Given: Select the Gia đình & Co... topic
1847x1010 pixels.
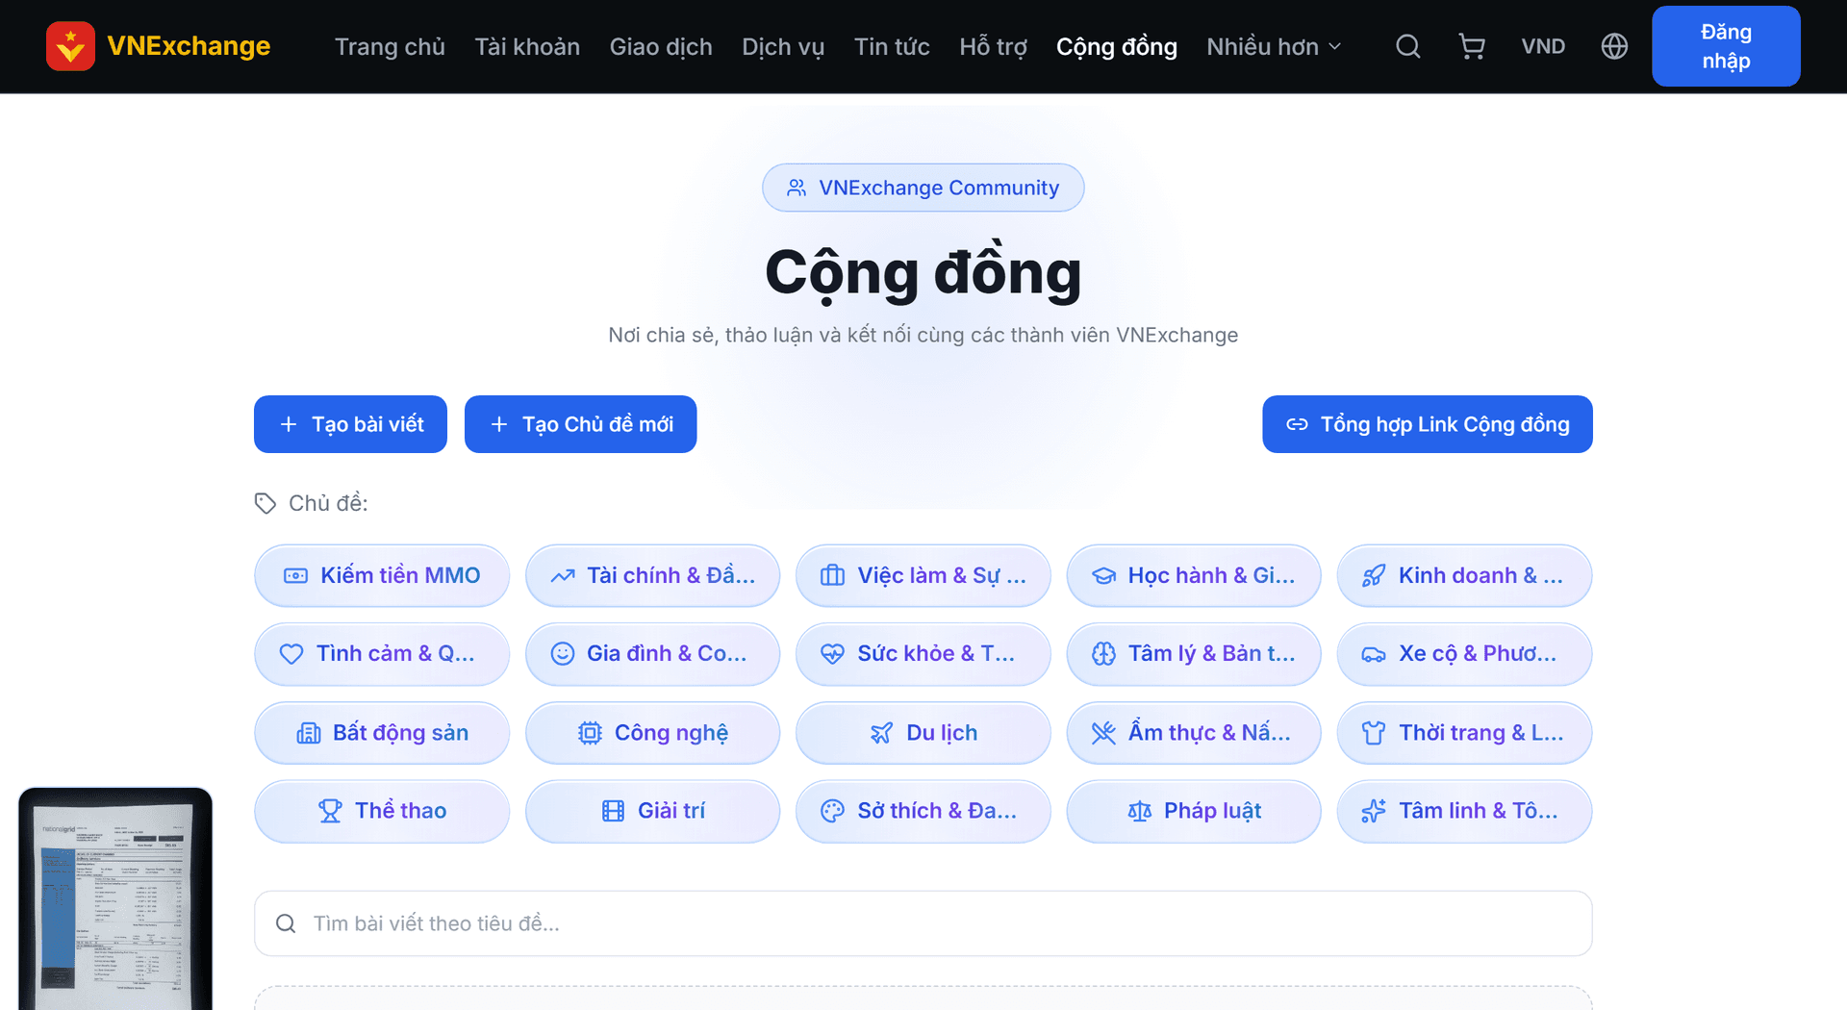Looking at the screenshot, I should click(652, 654).
